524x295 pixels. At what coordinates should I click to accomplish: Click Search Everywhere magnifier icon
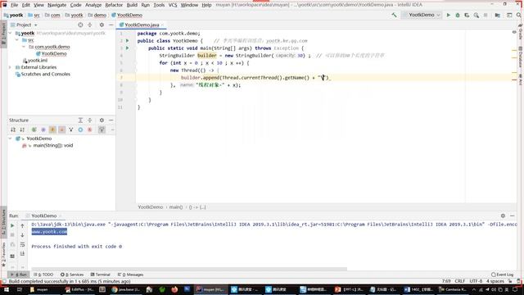519,15
